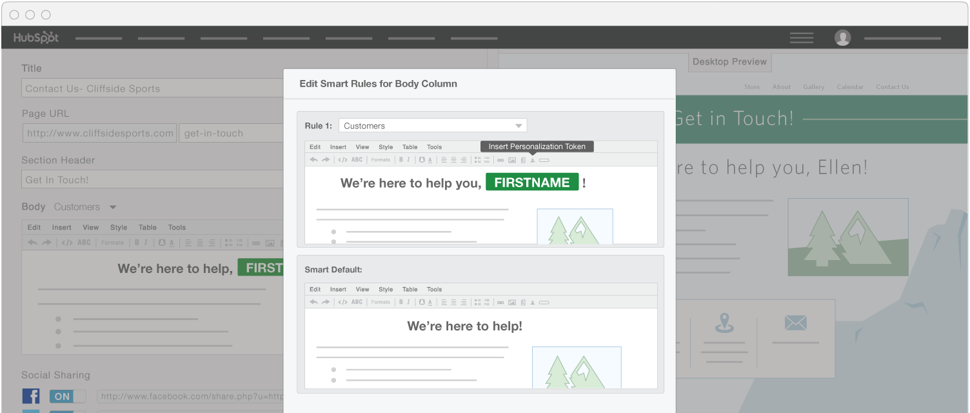The height and width of the screenshot is (413, 970).
Task: Pick text color in Rule 1 editor
Action: tap(430, 159)
